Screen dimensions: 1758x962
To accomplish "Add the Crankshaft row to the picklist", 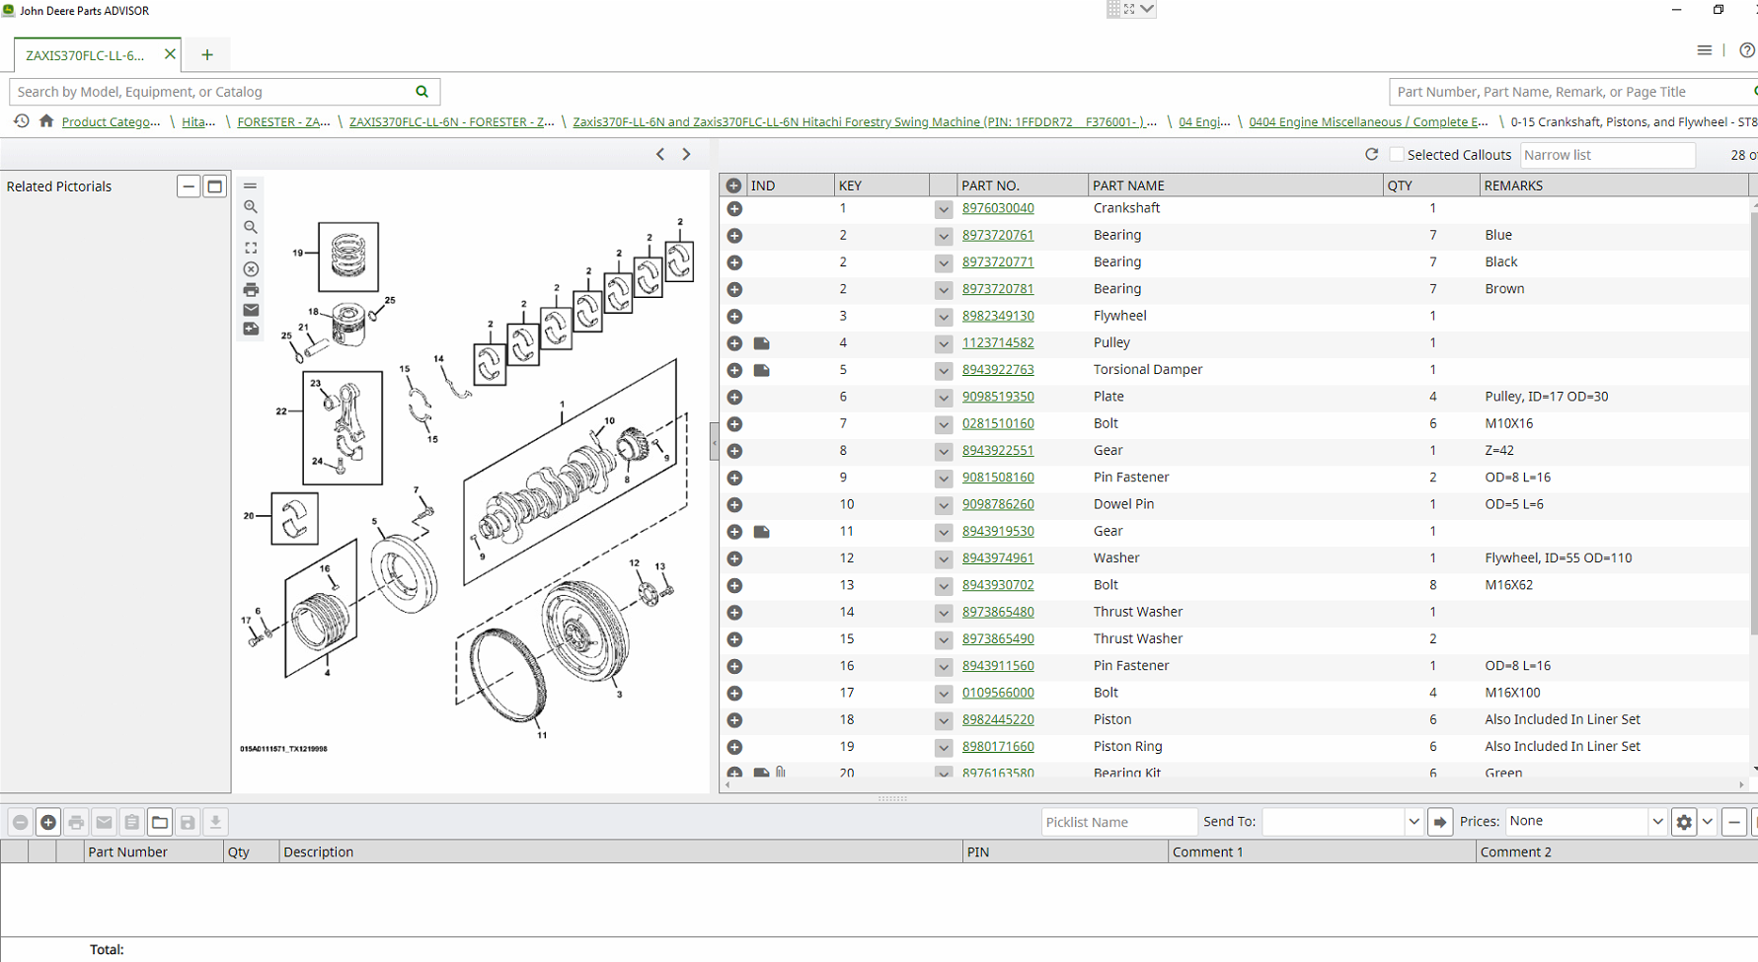I will pyautogui.click(x=734, y=209).
